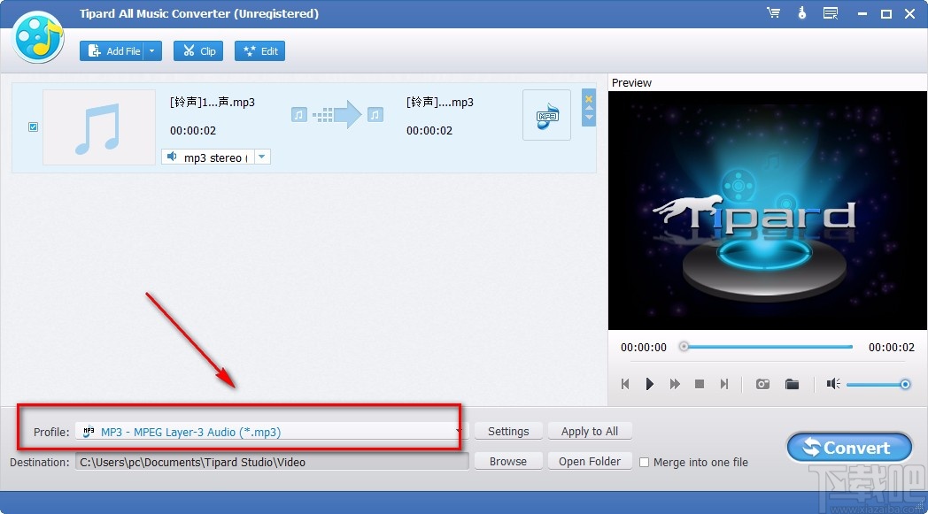
Task: Click the register key icon in title bar
Action: coord(802,13)
